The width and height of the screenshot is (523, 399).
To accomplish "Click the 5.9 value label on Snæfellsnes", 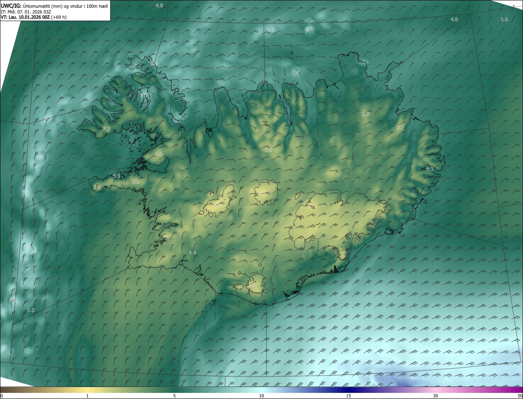I will click(x=116, y=176).
